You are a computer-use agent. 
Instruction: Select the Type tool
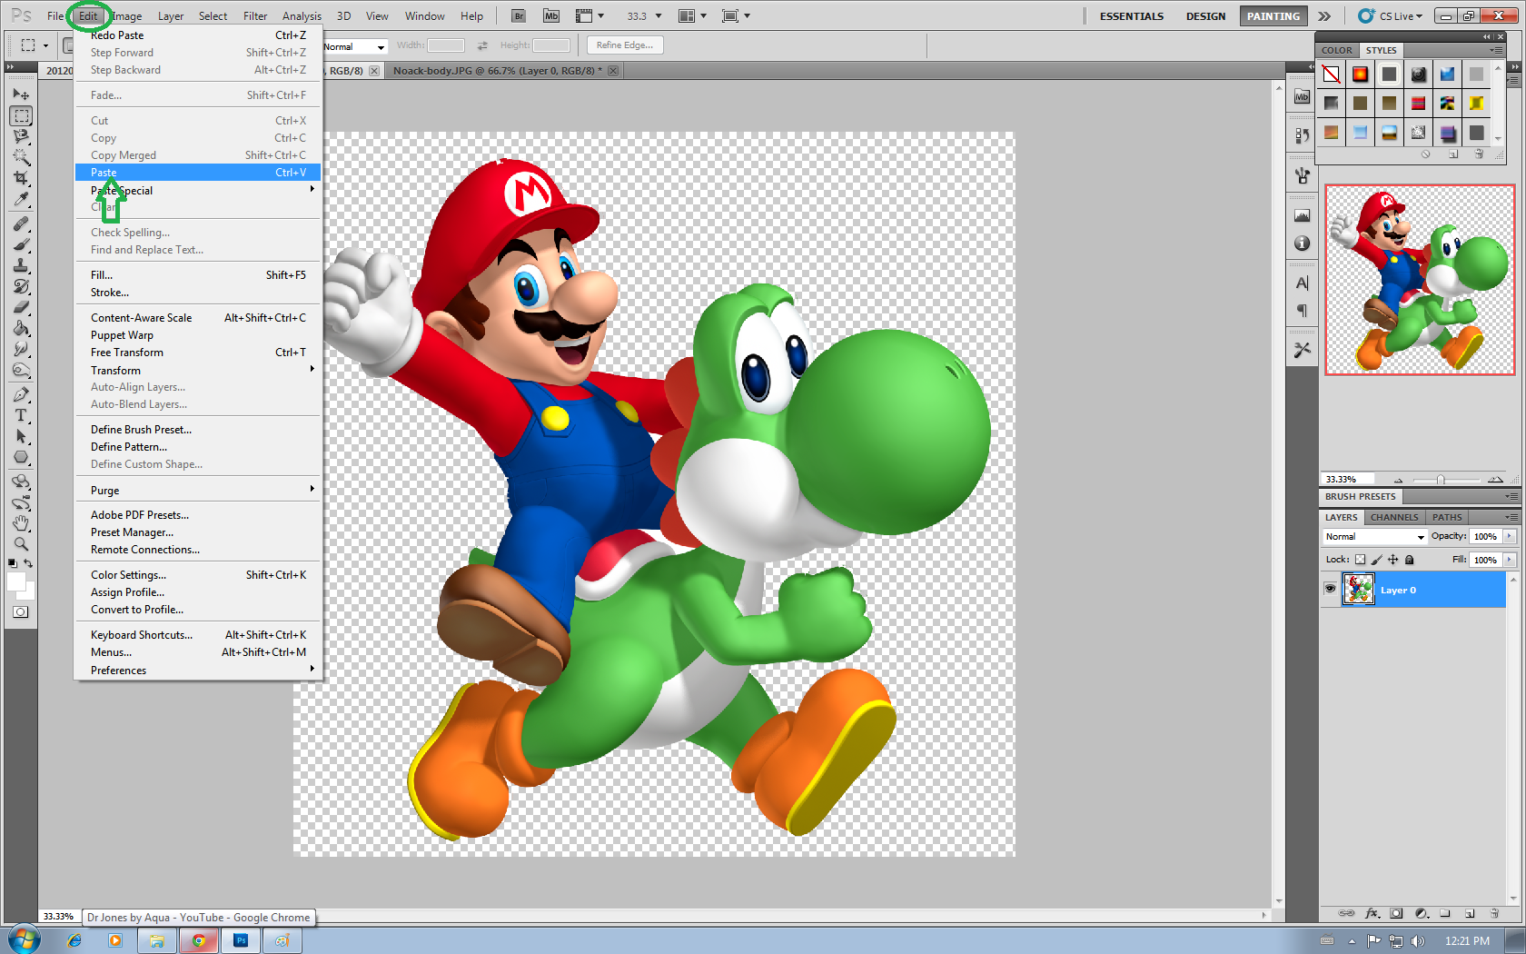coord(21,416)
